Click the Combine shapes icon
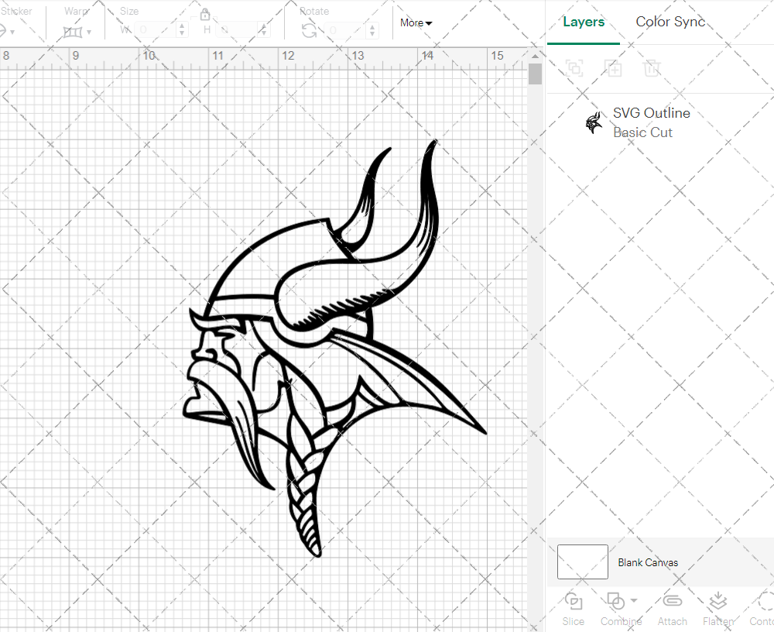Screen dimensions: 774x632 click(615, 602)
